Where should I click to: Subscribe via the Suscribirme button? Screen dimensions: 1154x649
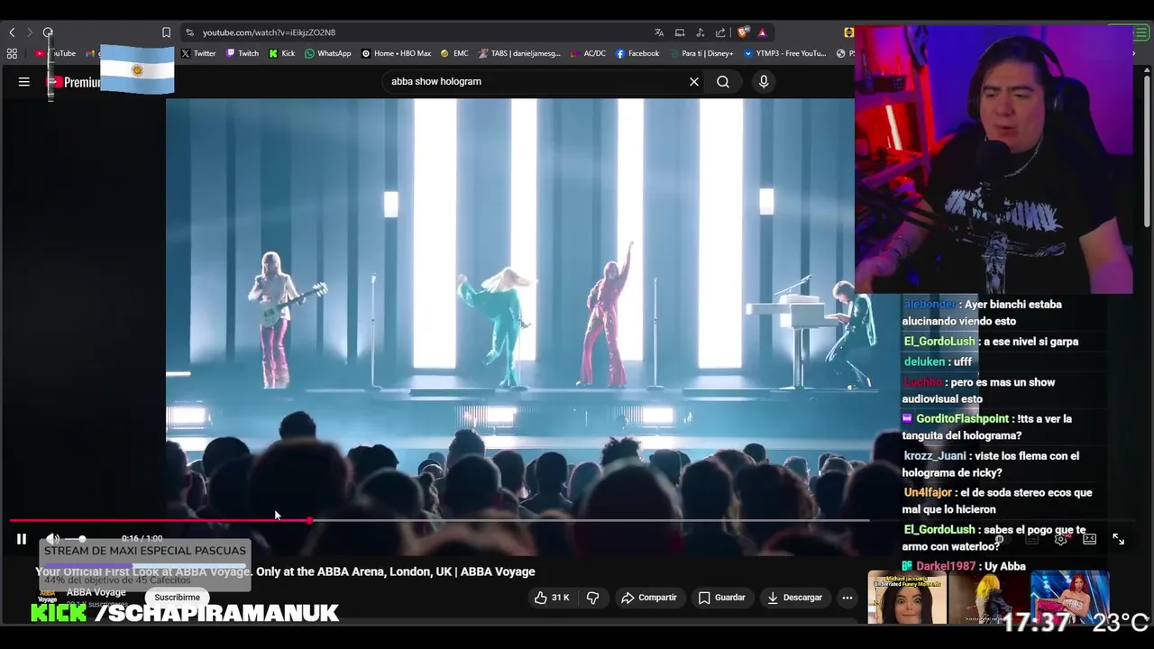click(x=177, y=598)
